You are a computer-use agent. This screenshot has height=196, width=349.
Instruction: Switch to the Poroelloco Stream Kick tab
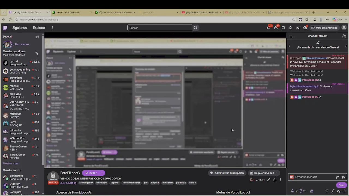pyautogui.click(x=116, y=13)
